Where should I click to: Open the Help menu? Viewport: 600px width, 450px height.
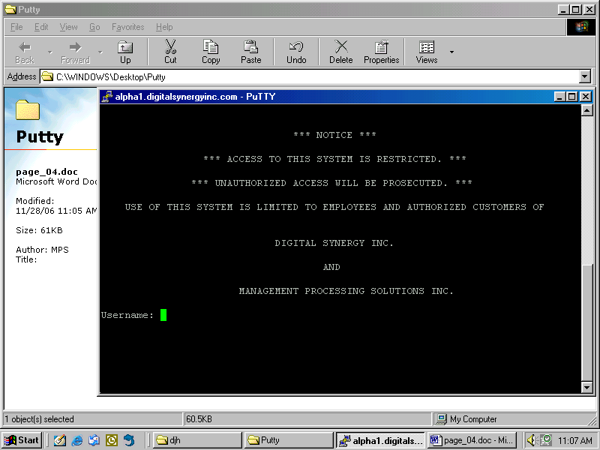(x=164, y=27)
